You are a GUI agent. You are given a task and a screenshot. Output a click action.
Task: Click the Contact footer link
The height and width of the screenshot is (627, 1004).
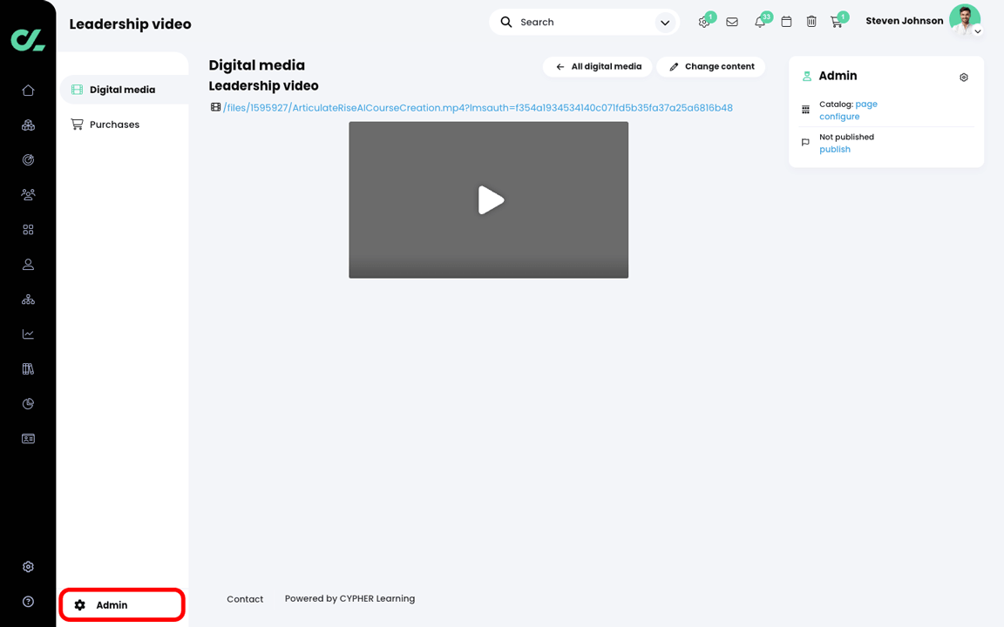(x=245, y=599)
